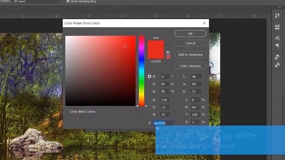Click the L value field showing 48

click(x=196, y=76)
